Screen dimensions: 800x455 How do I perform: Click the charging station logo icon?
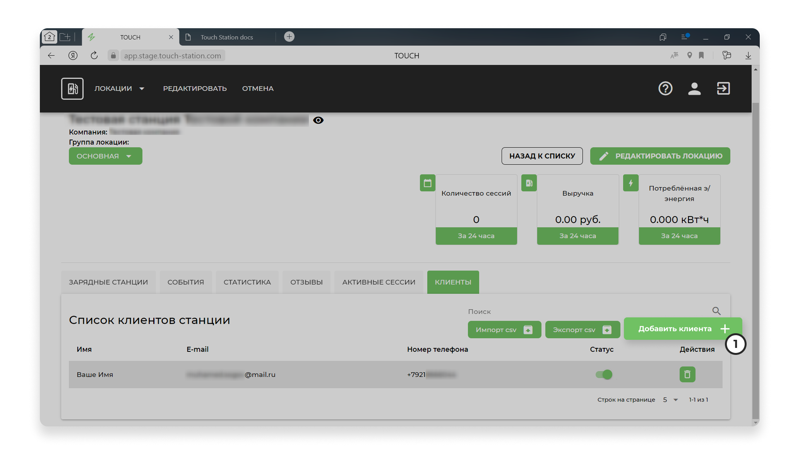pos(72,89)
